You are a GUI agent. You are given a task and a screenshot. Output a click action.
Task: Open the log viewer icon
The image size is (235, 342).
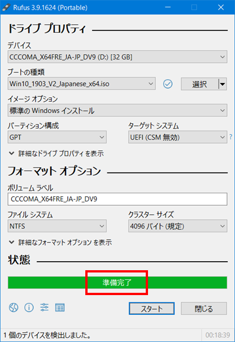pyautogui.click(x=60, y=308)
